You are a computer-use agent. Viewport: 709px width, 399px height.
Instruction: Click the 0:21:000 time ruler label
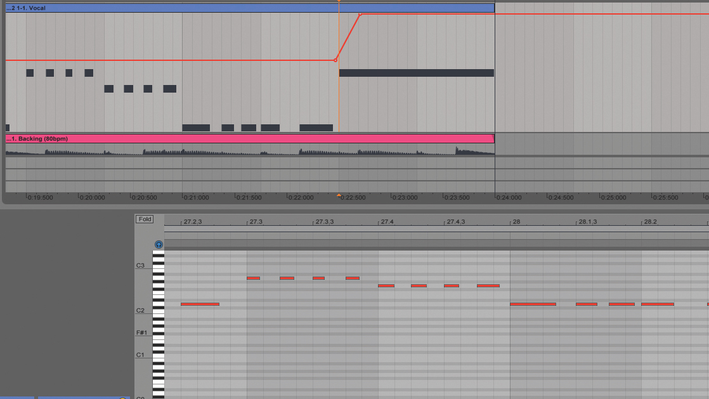(x=196, y=198)
